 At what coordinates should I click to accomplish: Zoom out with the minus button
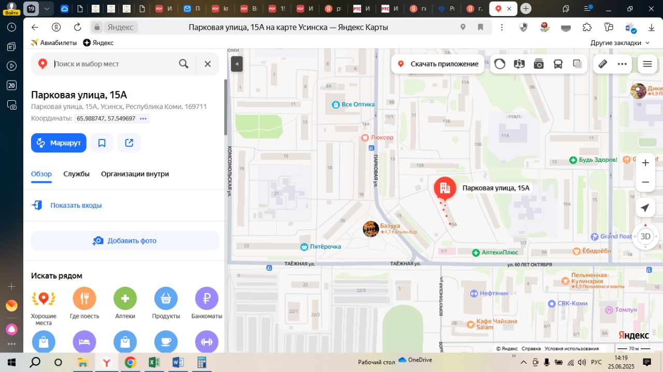point(645,182)
